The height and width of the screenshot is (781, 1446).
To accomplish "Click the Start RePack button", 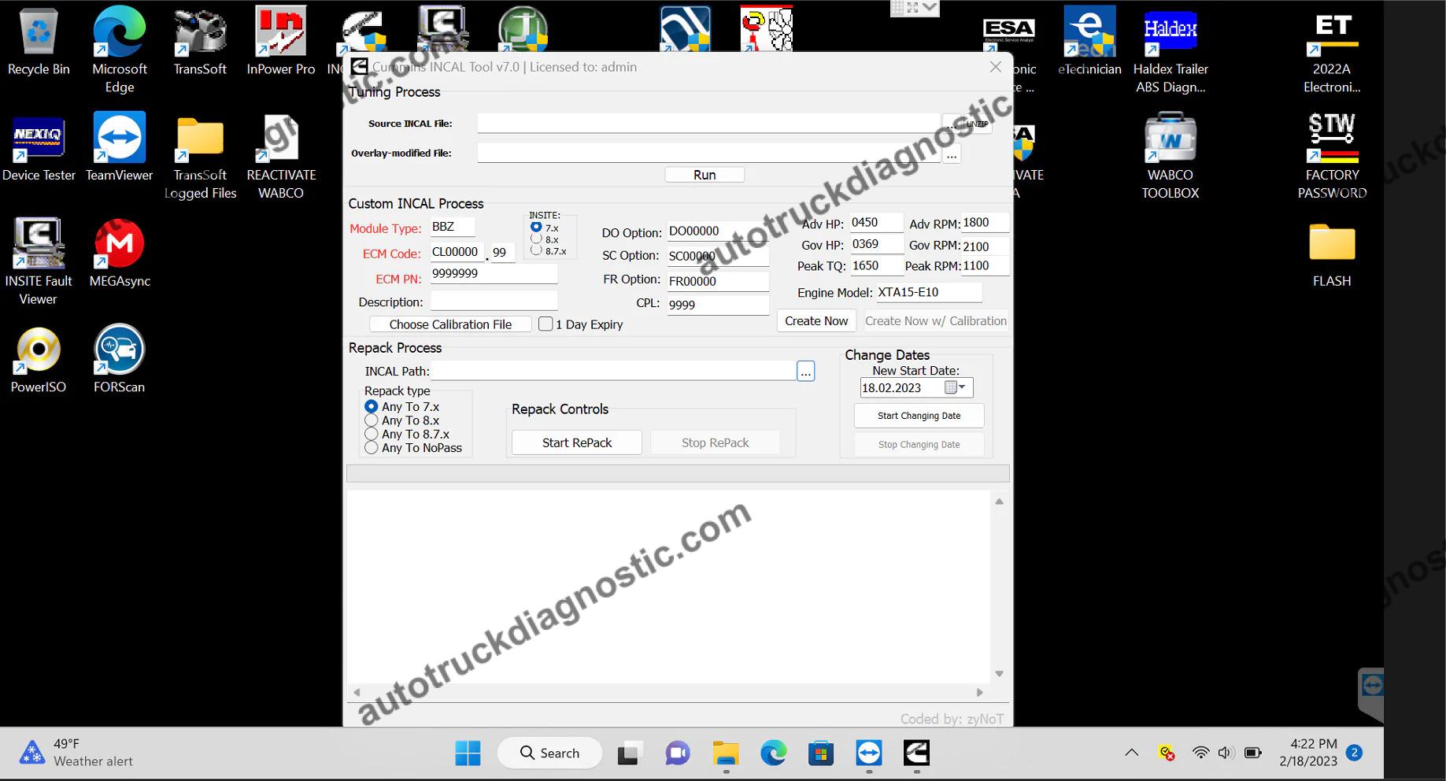I will tap(577, 442).
